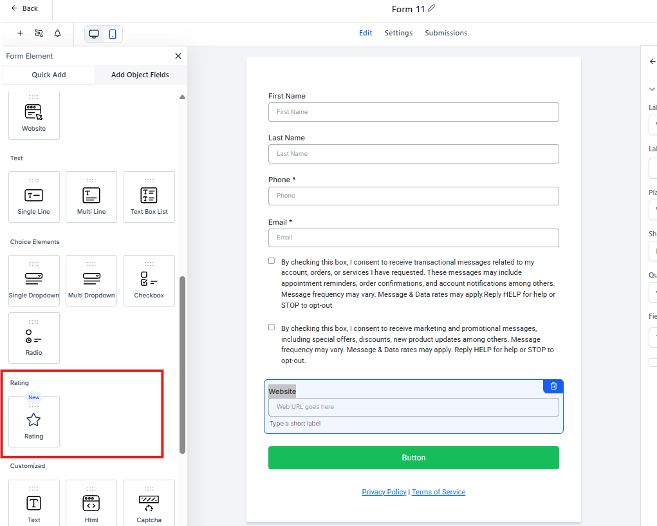Open the Add Object Fields tab
The height and width of the screenshot is (526, 657).
(x=140, y=75)
